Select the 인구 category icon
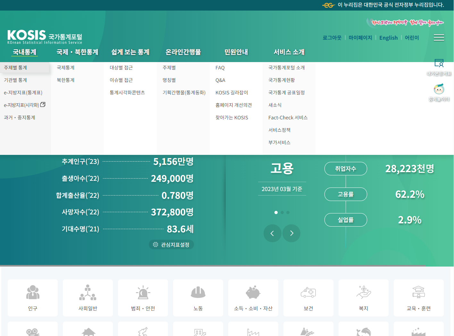 click(x=33, y=292)
